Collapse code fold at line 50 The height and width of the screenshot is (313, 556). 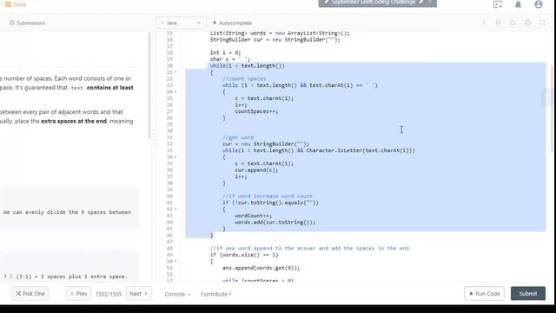(x=175, y=261)
